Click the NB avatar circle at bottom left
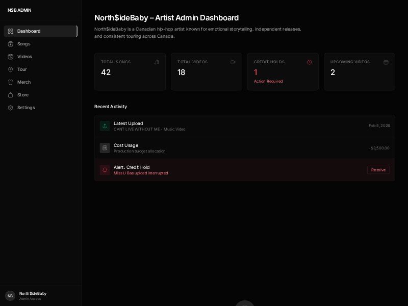Screen dimensions: 408x306 pyautogui.click(x=9, y=296)
